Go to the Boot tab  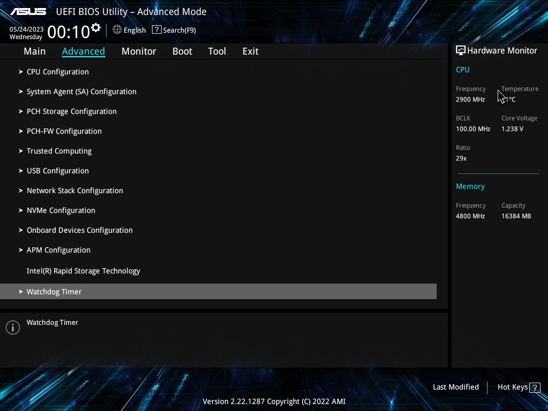(x=182, y=51)
